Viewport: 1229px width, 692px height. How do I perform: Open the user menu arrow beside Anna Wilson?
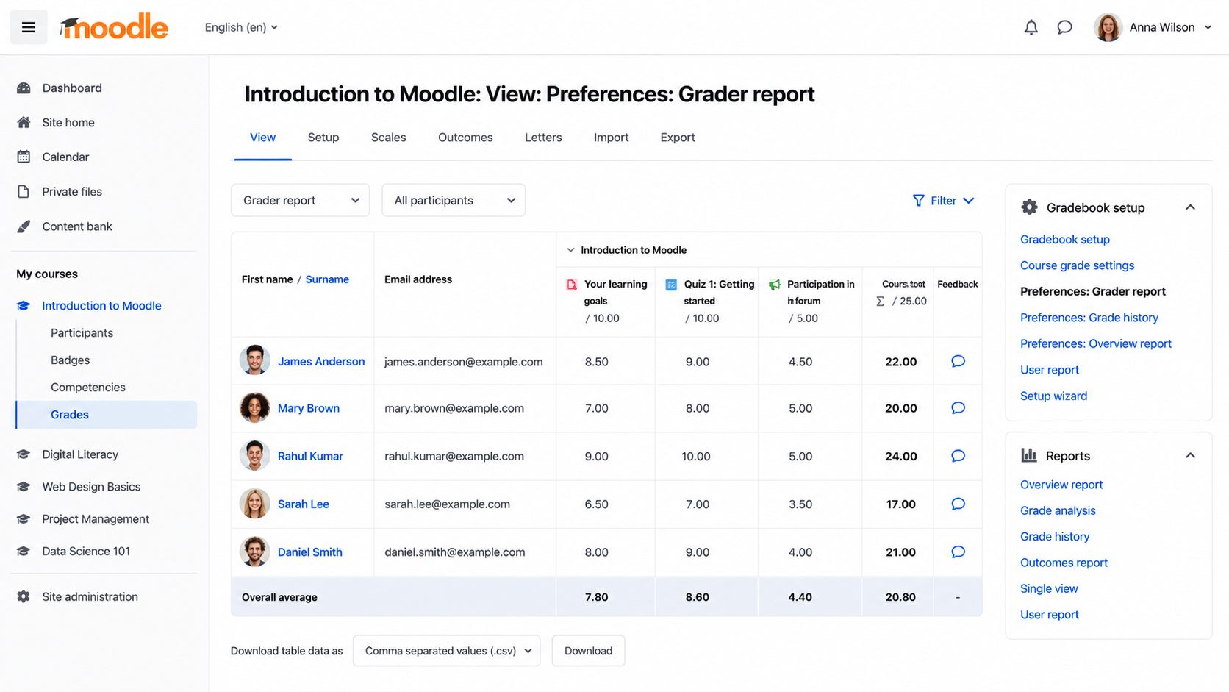(x=1208, y=27)
